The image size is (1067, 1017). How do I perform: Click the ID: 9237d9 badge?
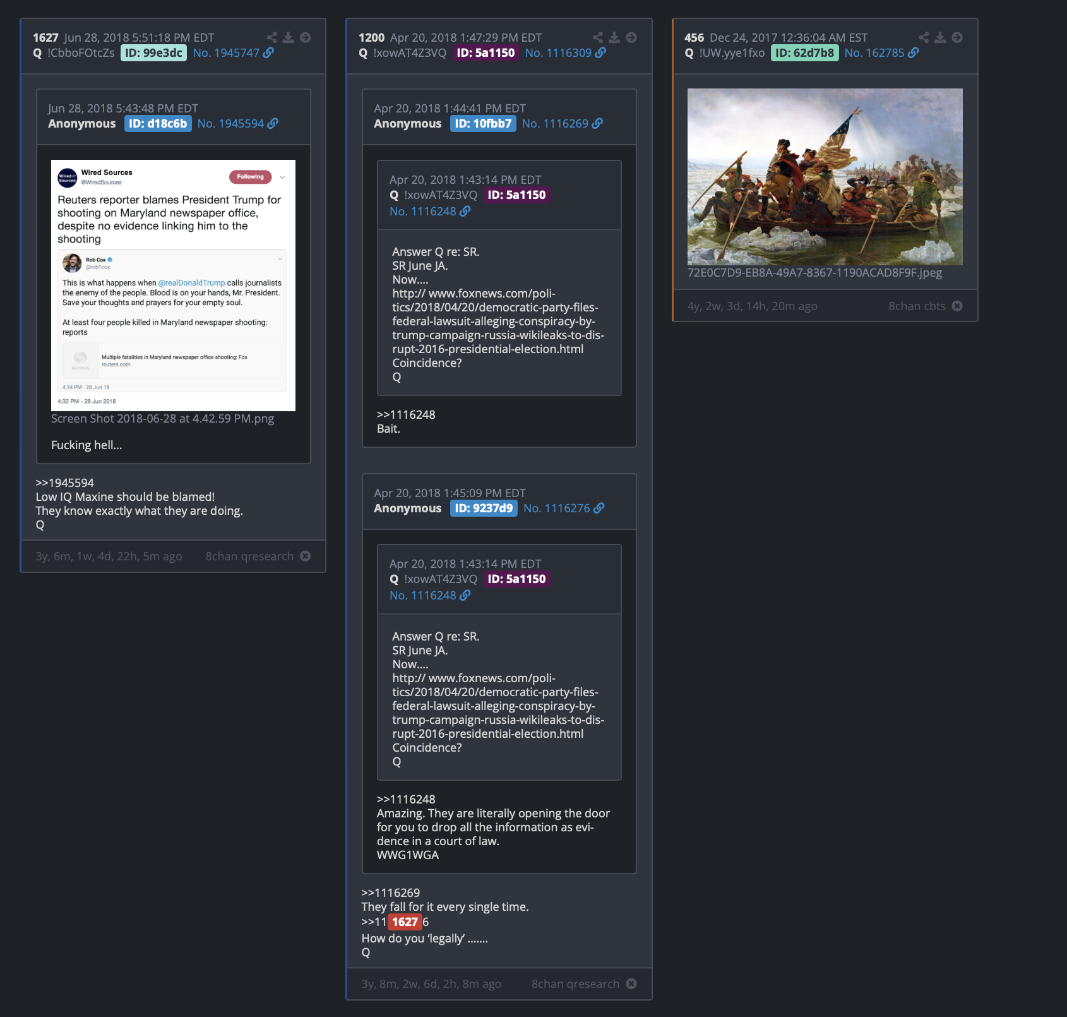pos(484,508)
